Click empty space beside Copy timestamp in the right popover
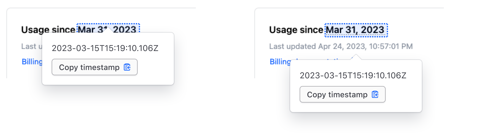 point(403,95)
